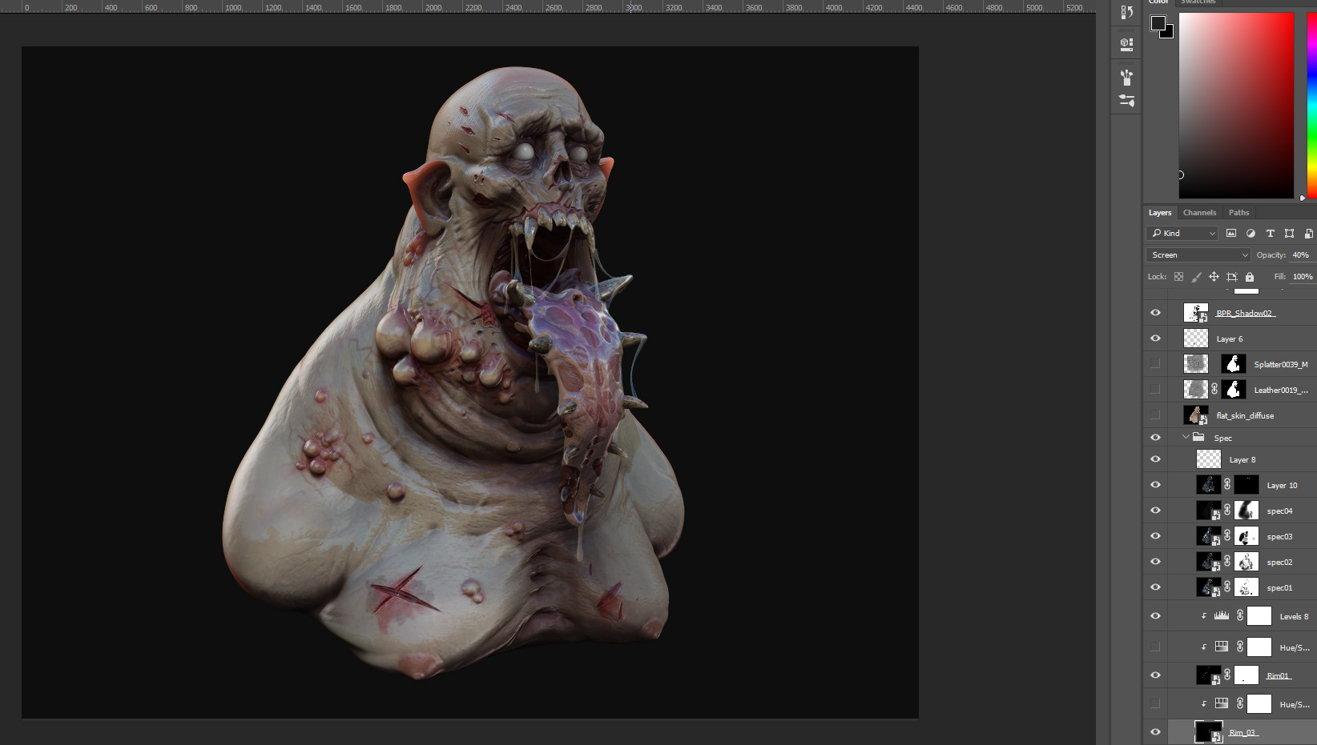The height and width of the screenshot is (745, 1317).
Task: Toggle artboard nesting lock icon
Action: 1232,277
